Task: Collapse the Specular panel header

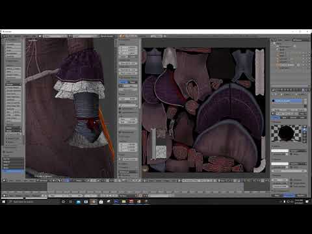Action: pos(277,159)
